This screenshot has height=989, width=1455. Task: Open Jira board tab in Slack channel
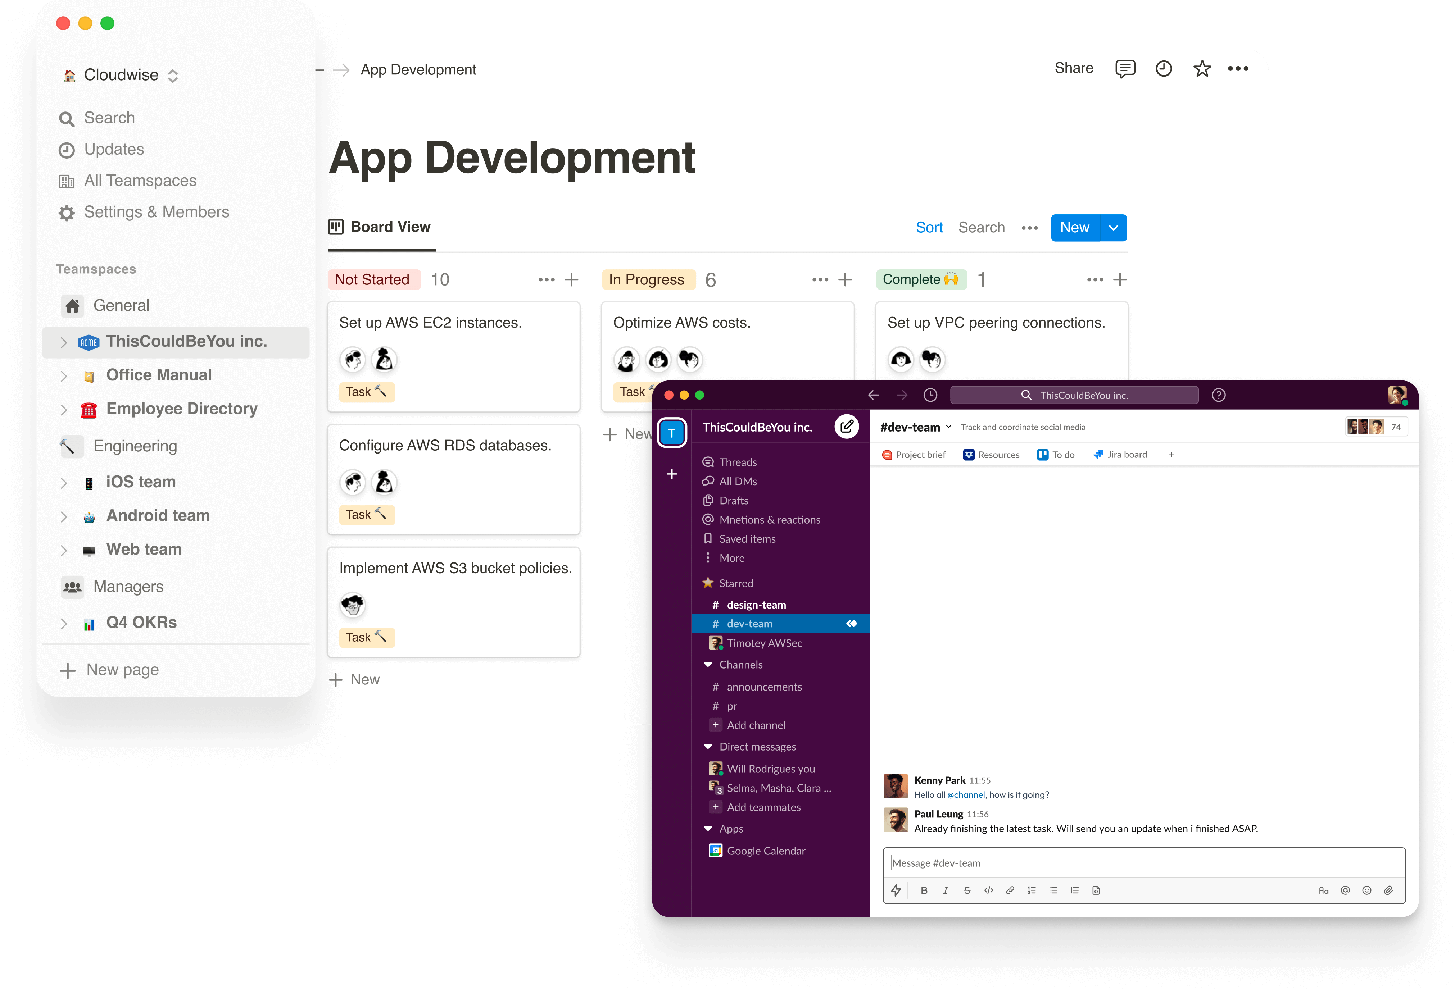point(1120,455)
